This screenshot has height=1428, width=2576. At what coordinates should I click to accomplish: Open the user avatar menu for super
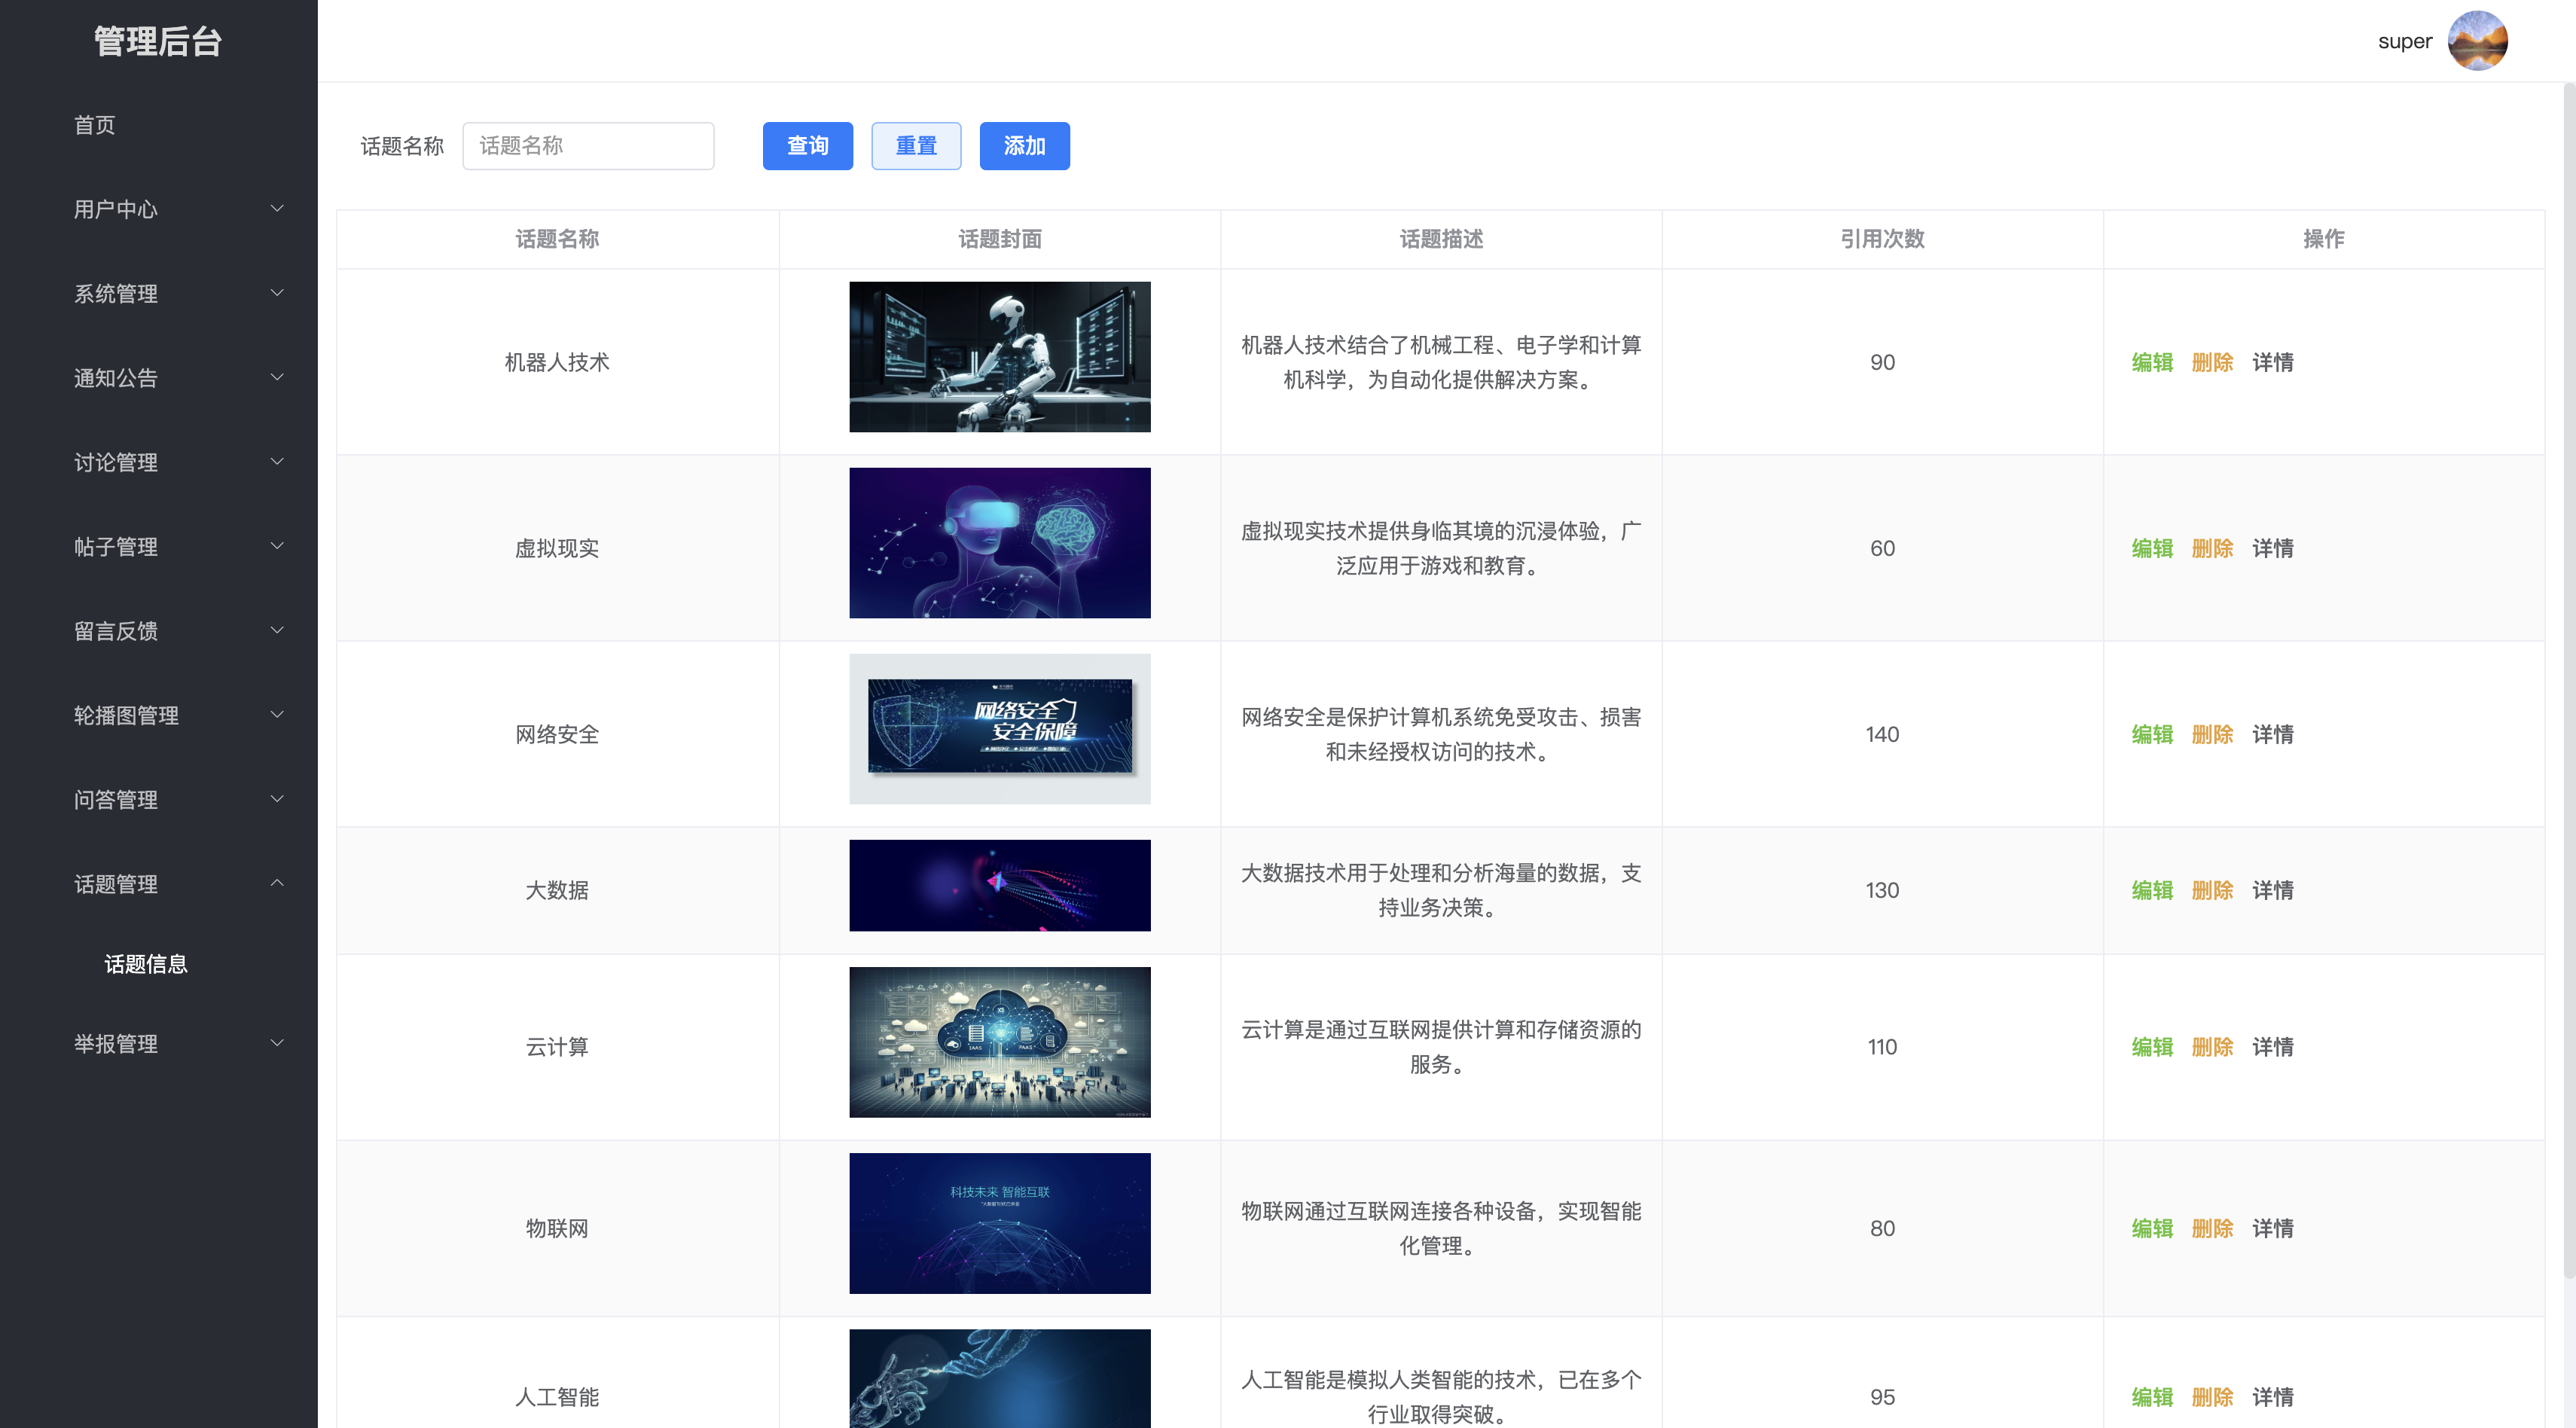point(2478,40)
